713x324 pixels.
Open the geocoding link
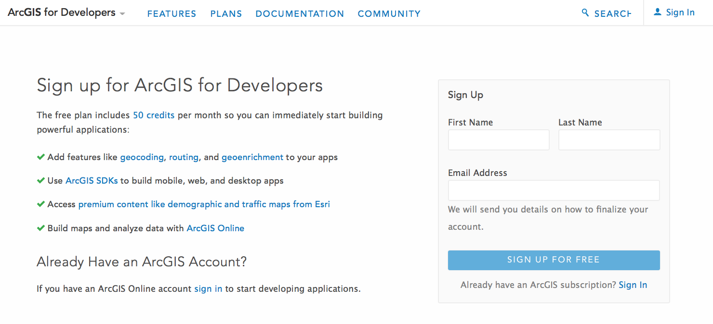(142, 157)
